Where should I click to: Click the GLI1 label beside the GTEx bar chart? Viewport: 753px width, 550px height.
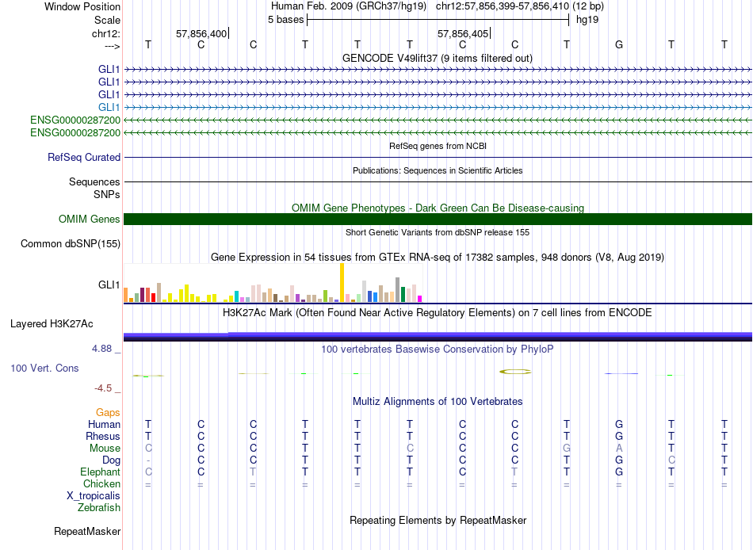(109, 285)
